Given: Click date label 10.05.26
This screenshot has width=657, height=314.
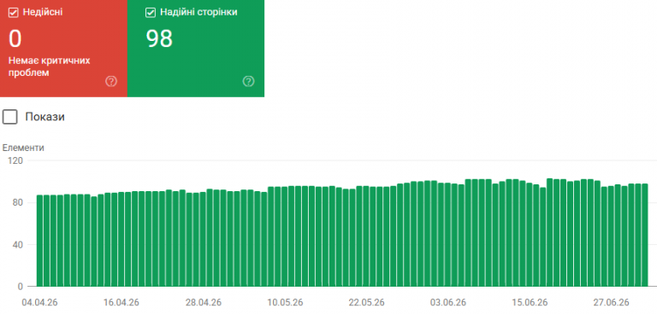Looking at the screenshot, I should pyautogui.click(x=287, y=302).
